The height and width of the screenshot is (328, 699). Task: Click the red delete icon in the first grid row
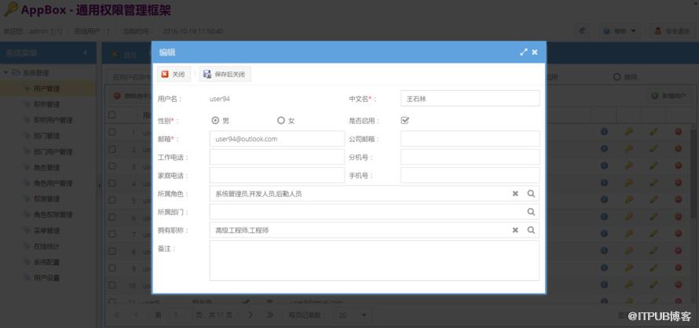pos(678,132)
